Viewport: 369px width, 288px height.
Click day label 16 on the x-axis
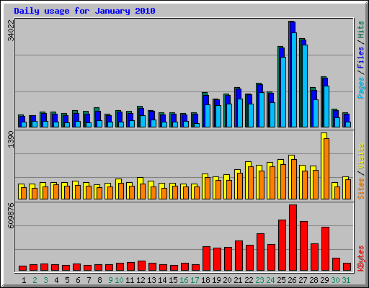[184, 280]
